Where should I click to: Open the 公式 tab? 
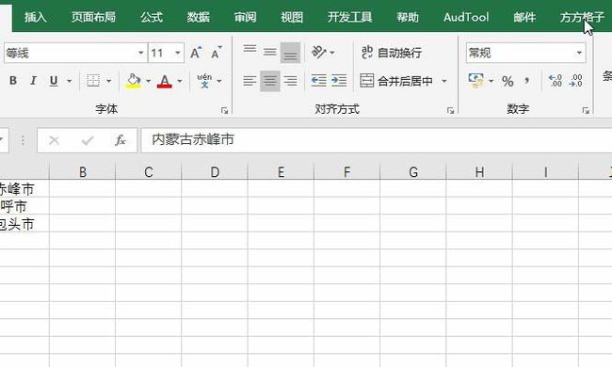point(152,17)
